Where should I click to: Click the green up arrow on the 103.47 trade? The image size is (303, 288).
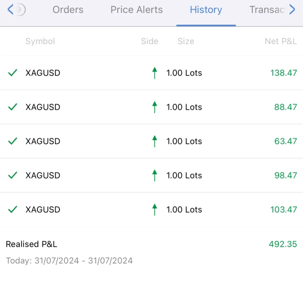coord(154,209)
